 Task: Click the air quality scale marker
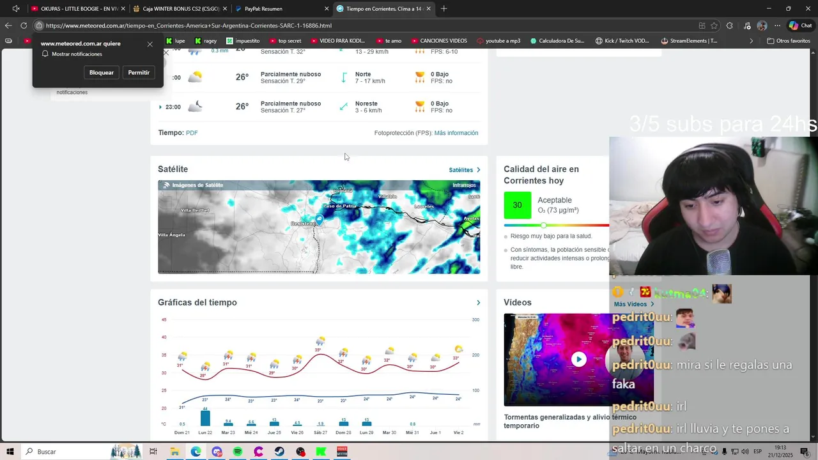543,225
